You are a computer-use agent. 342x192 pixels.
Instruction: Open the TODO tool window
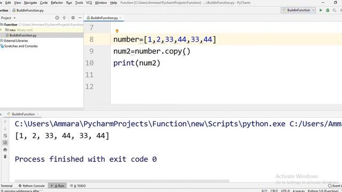click(78, 186)
